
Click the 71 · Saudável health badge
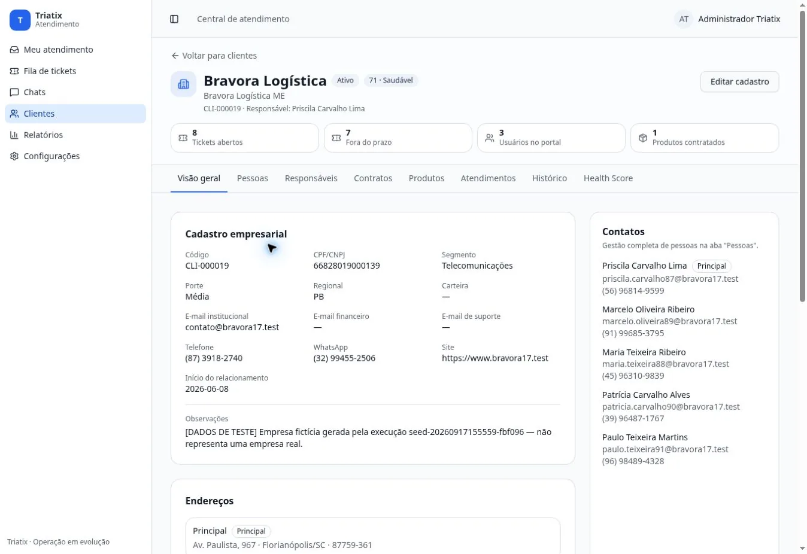click(391, 80)
